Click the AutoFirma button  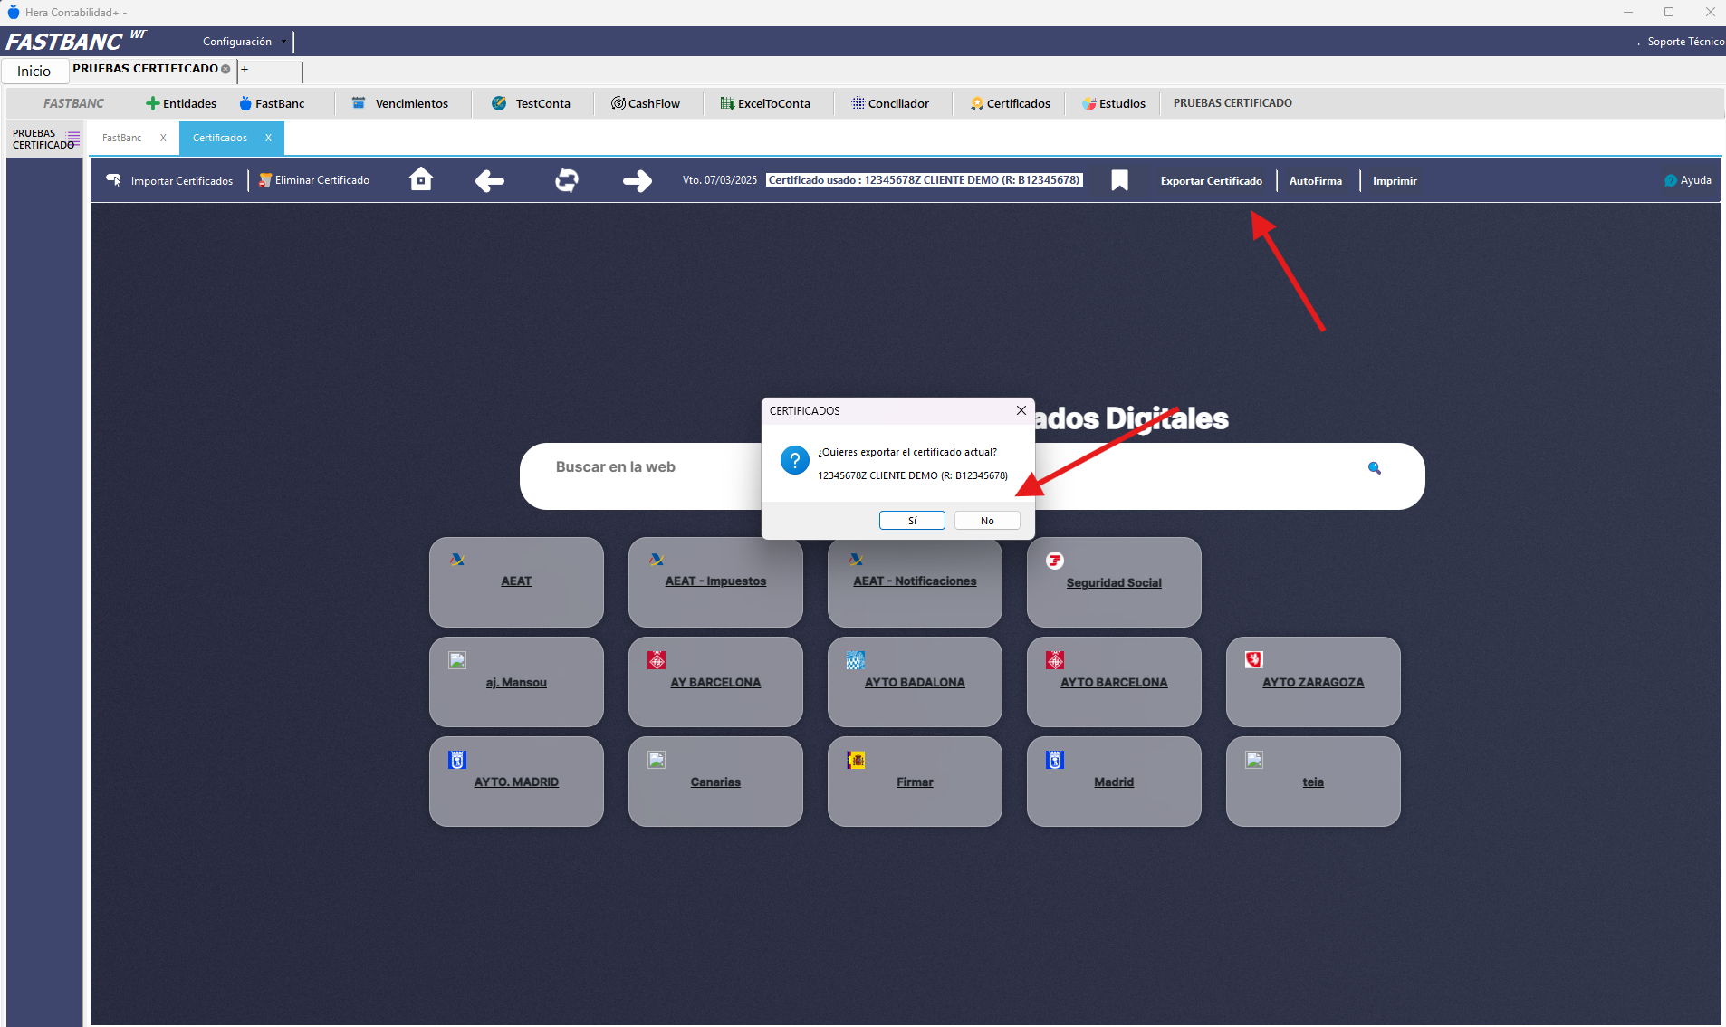tap(1316, 181)
